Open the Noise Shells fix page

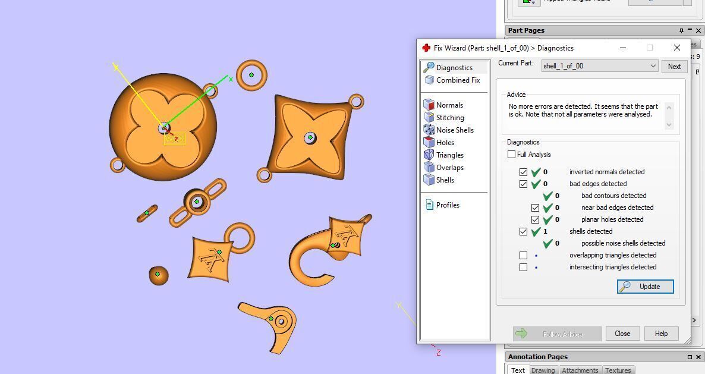click(449, 130)
